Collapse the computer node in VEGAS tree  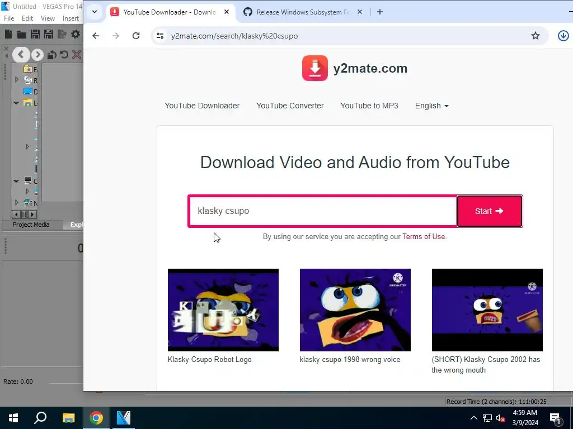pyautogui.click(x=16, y=180)
